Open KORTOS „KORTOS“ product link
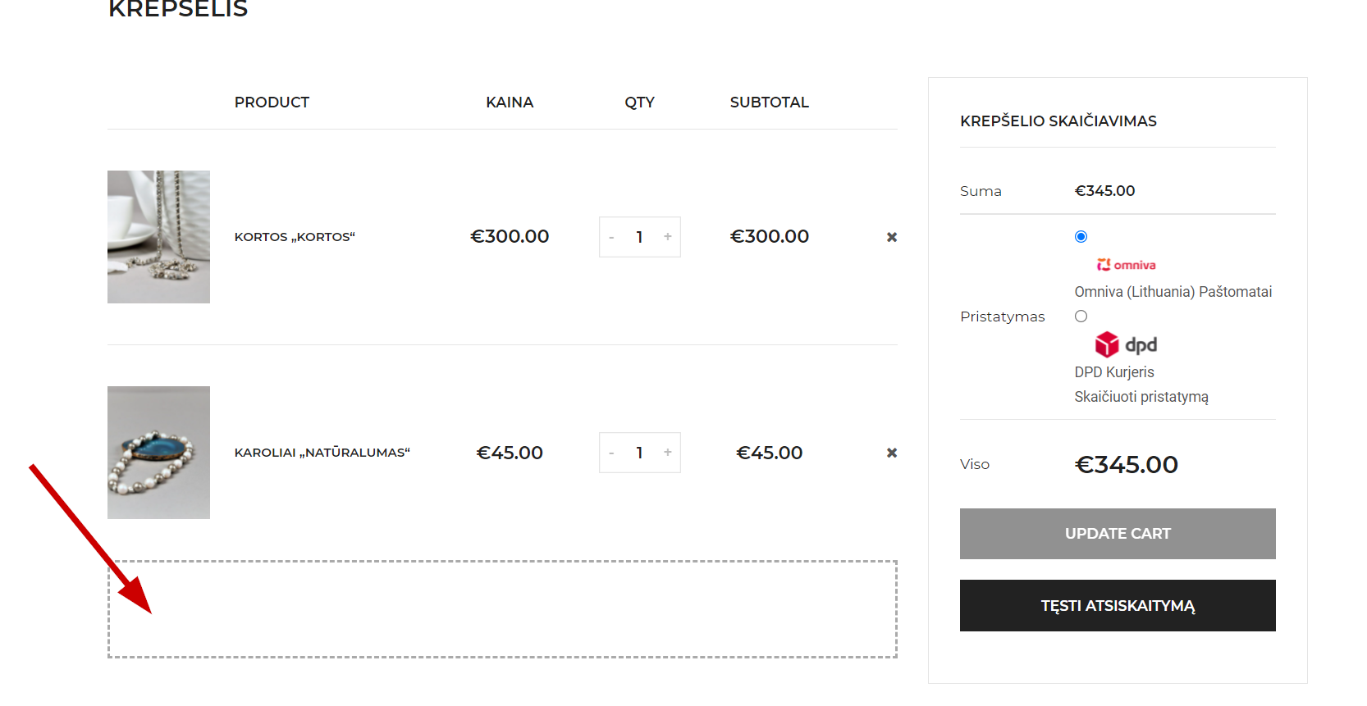 295,237
